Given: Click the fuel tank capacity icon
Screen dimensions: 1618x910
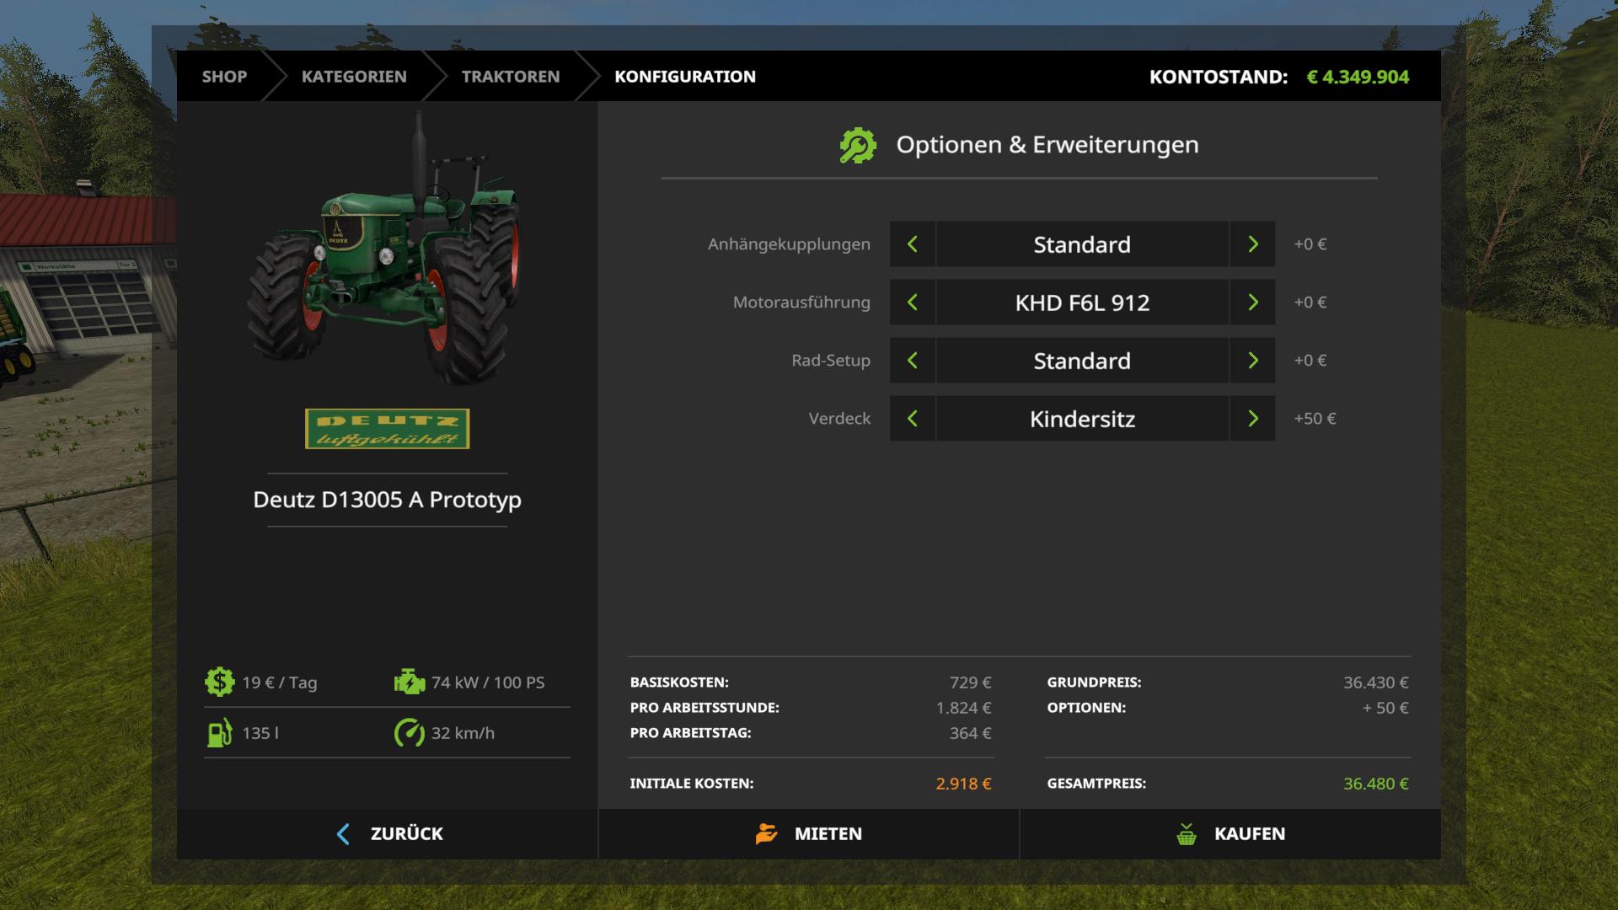Looking at the screenshot, I should click(219, 732).
